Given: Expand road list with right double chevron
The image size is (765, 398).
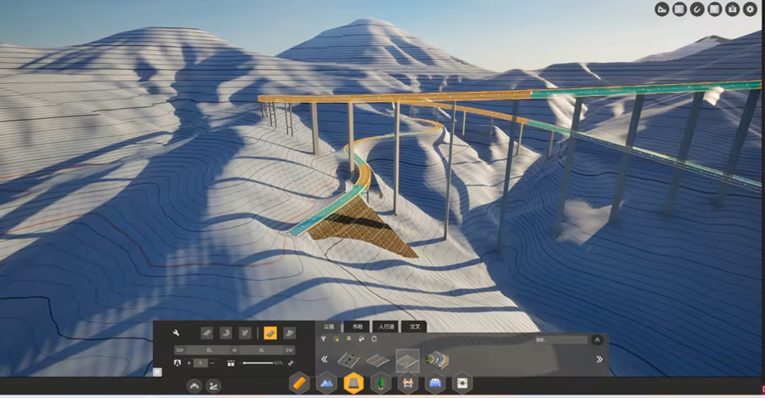Looking at the screenshot, I should click(x=599, y=360).
